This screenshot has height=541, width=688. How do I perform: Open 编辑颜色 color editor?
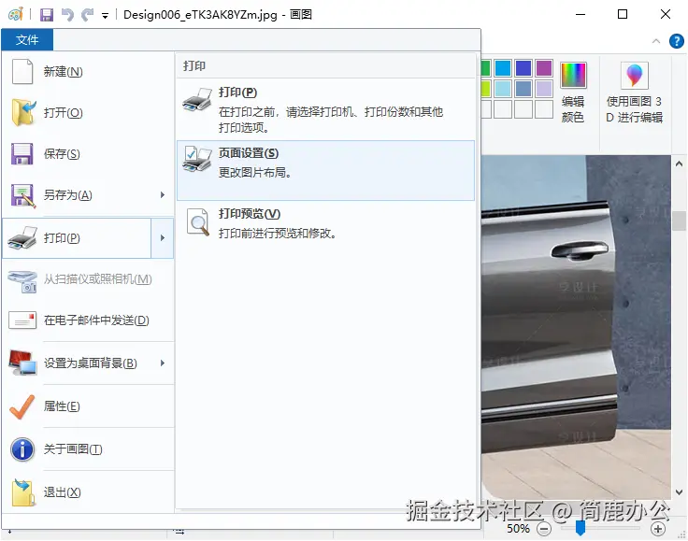573,93
